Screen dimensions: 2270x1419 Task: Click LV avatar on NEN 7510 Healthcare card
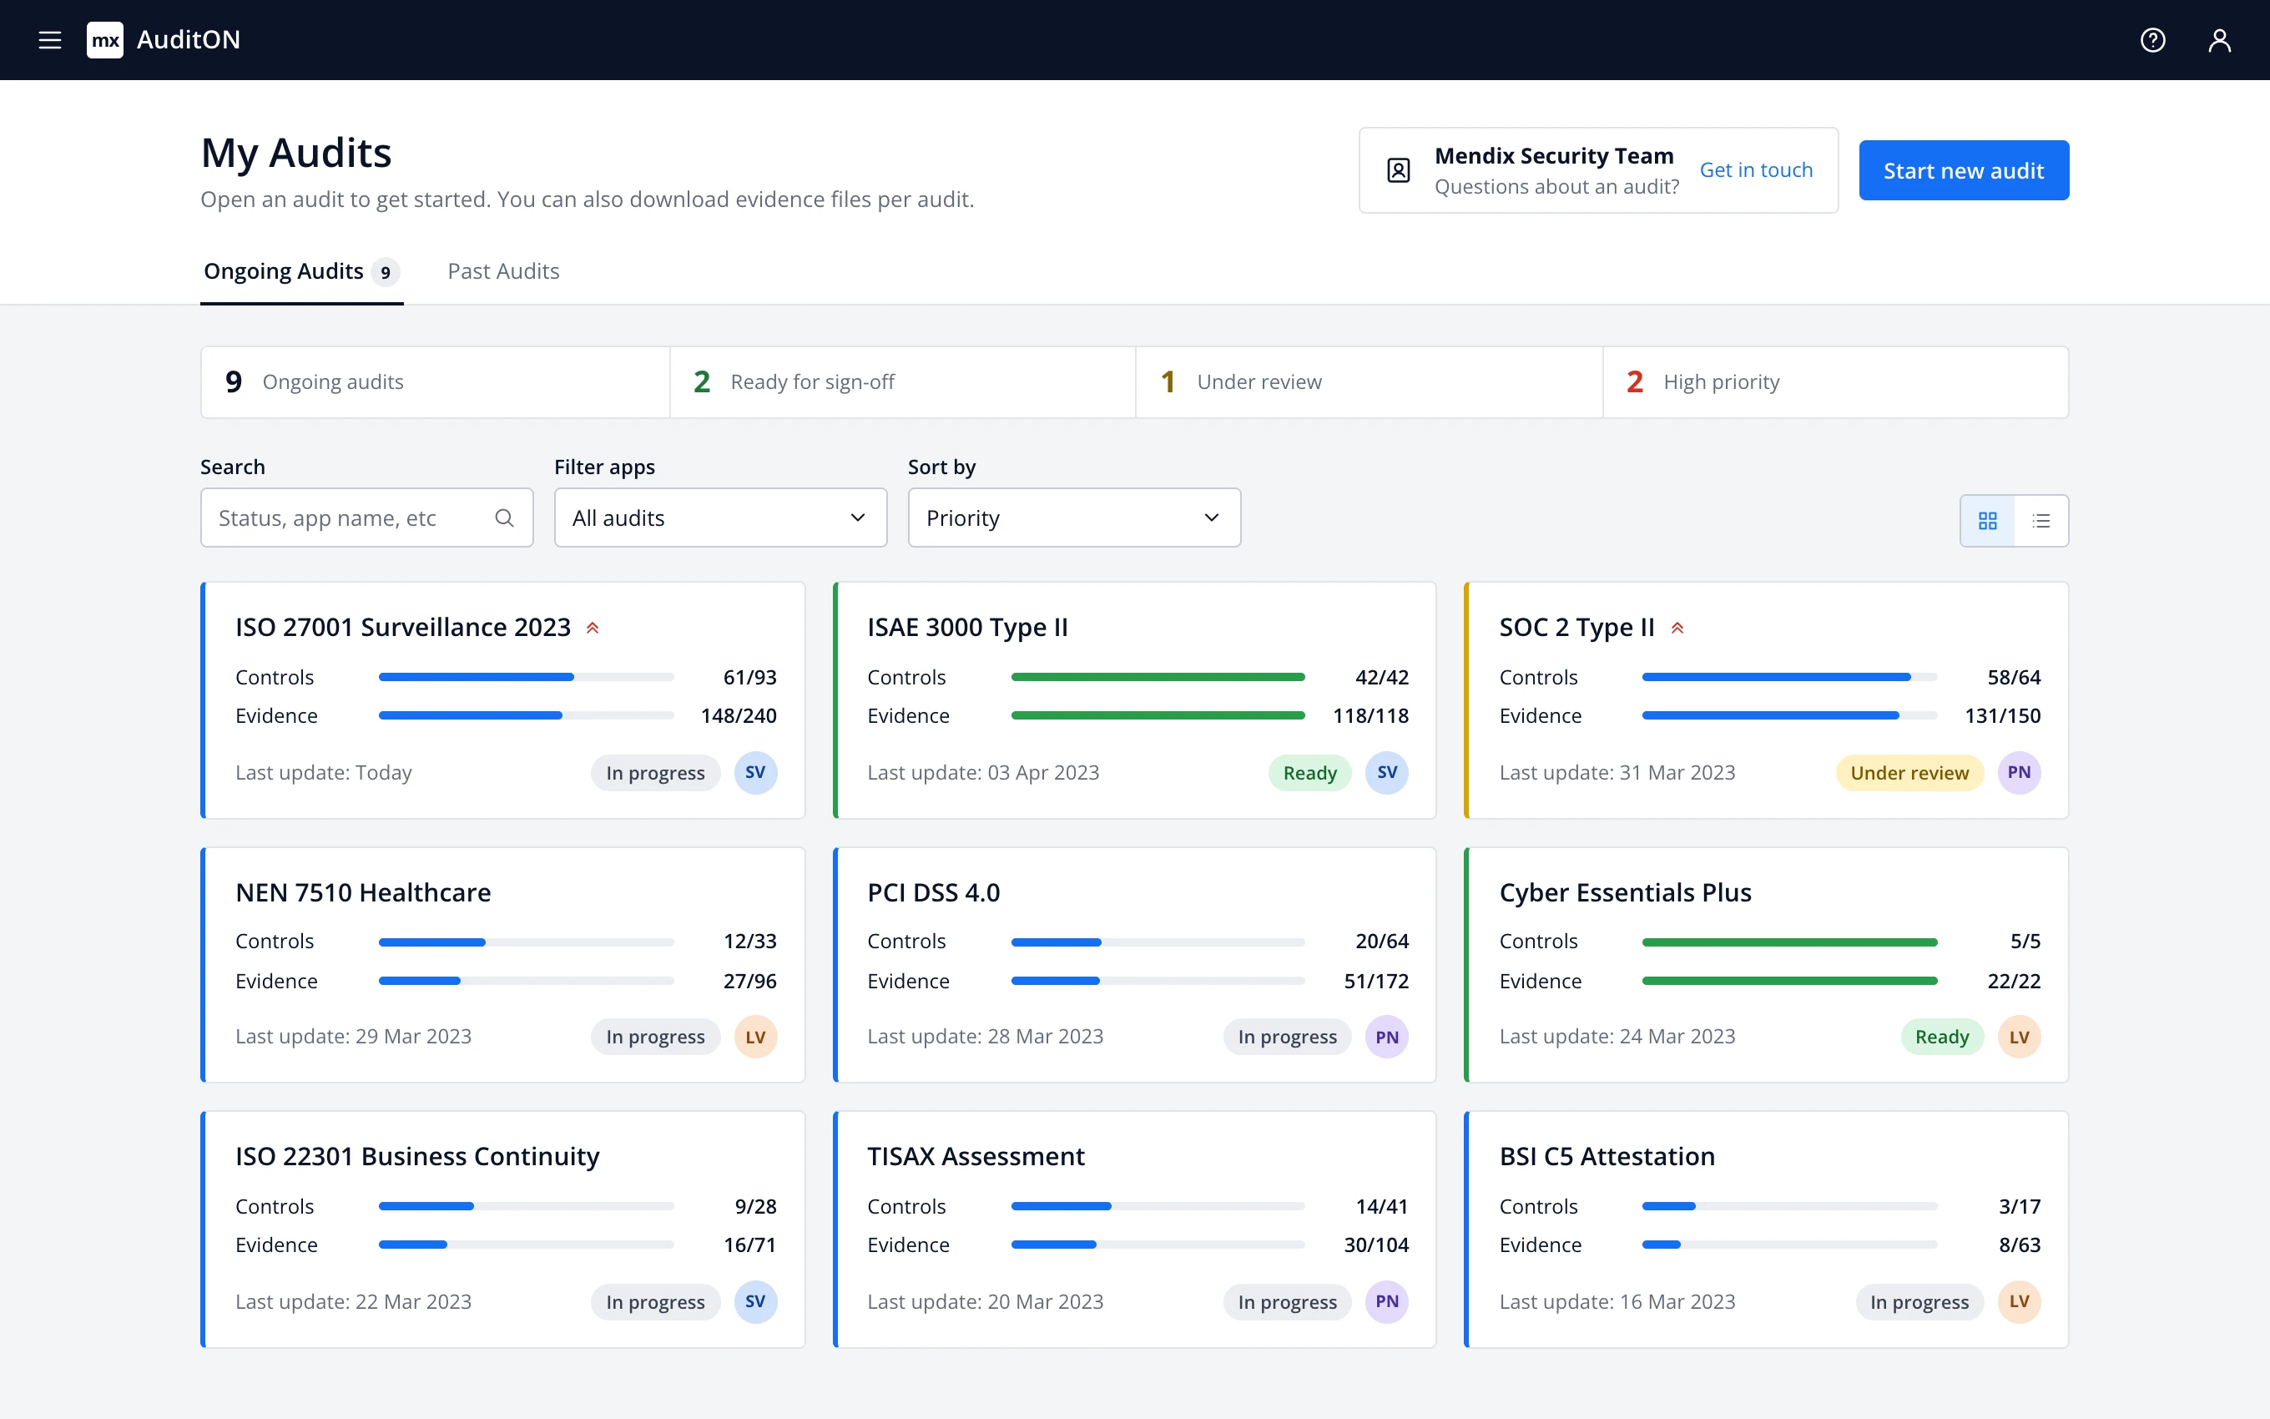pyautogui.click(x=755, y=1037)
